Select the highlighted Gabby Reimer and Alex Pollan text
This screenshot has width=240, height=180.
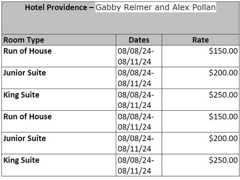click(x=156, y=7)
